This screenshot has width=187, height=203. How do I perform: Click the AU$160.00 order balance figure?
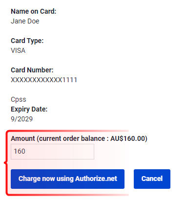pyautogui.click(x=128, y=138)
